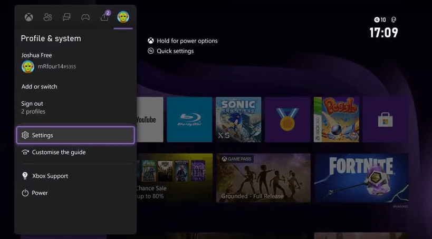Open Settings from the guide
The image size is (432, 239).
tap(75, 135)
